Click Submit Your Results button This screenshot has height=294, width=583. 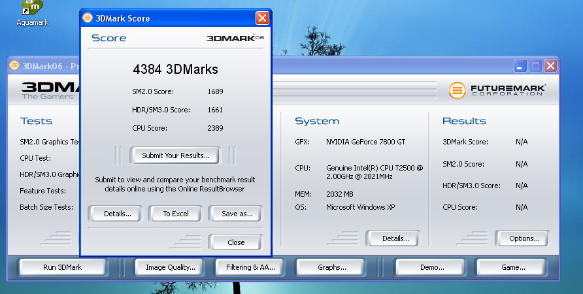pyautogui.click(x=176, y=155)
